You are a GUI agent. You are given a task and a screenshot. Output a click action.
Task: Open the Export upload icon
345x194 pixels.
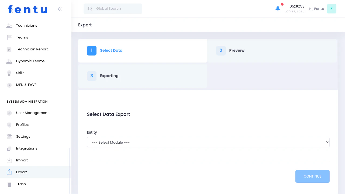9,172
